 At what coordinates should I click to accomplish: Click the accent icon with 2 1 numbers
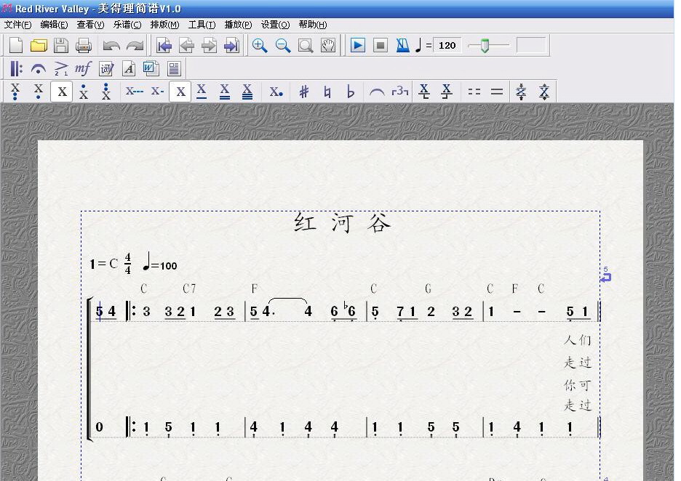tap(61, 68)
